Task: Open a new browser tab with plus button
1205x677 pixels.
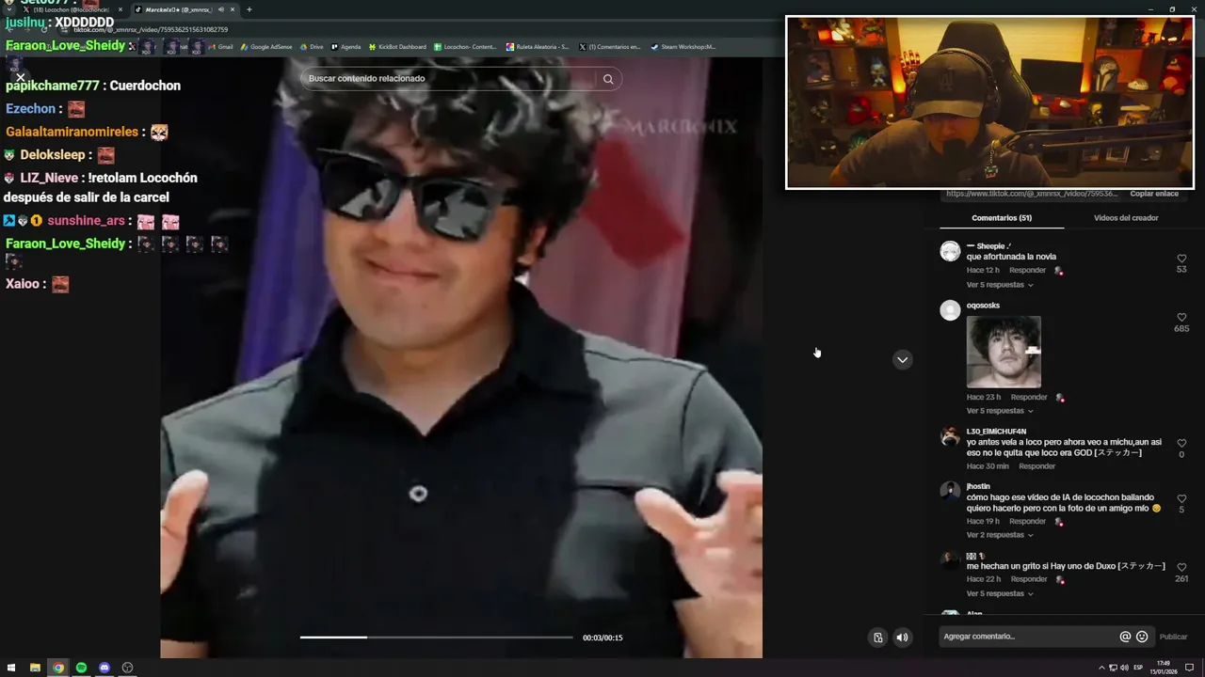Action: tap(249, 9)
